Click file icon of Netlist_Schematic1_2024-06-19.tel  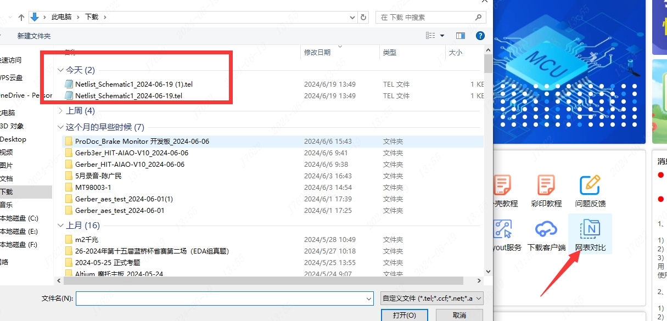(69, 95)
